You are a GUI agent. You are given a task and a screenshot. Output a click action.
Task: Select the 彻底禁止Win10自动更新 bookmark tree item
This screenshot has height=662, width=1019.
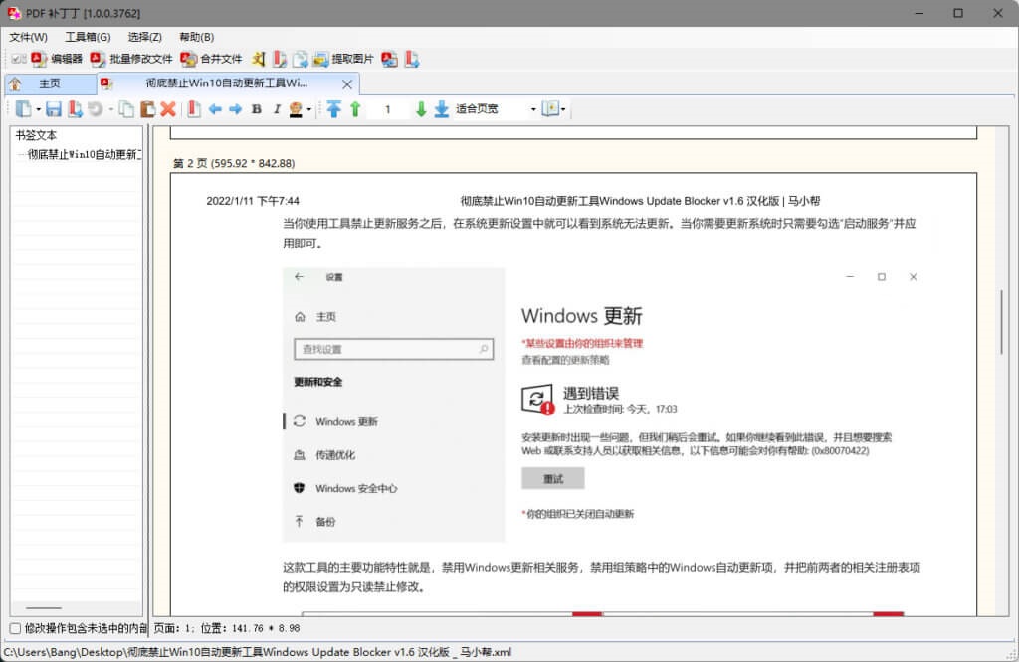tap(85, 154)
